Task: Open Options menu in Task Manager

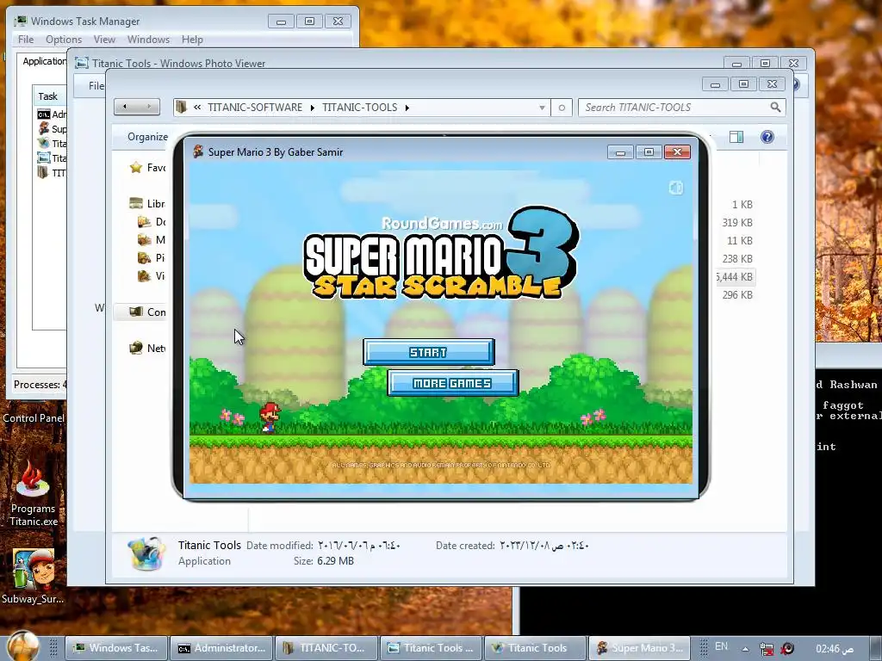Action: [64, 40]
